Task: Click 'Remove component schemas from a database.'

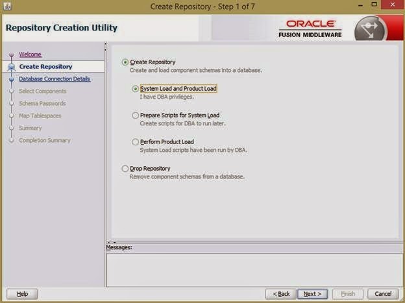Action: (x=187, y=176)
